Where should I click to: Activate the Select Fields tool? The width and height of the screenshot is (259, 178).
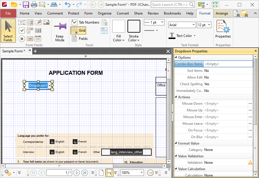8,31
